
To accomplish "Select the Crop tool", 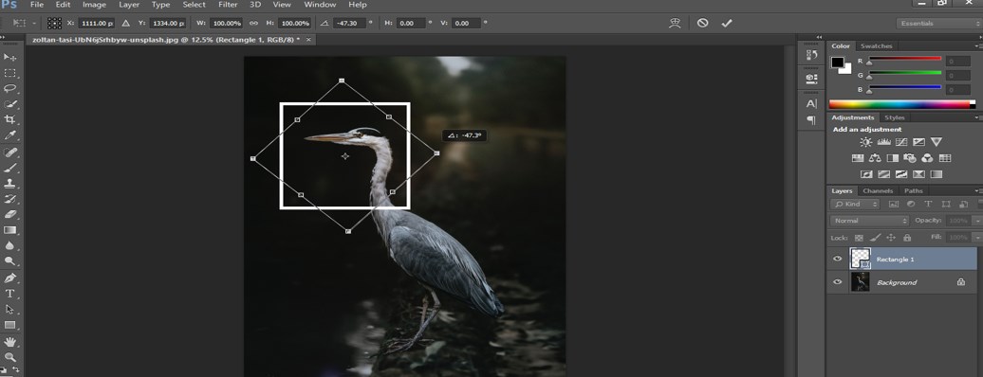I will [x=10, y=119].
